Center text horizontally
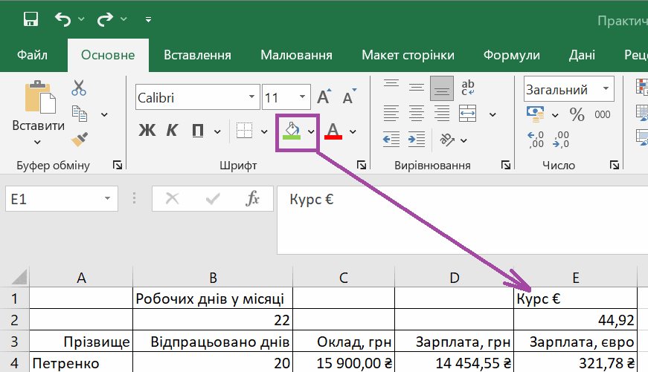The width and height of the screenshot is (648, 372). tap(417, 114)
